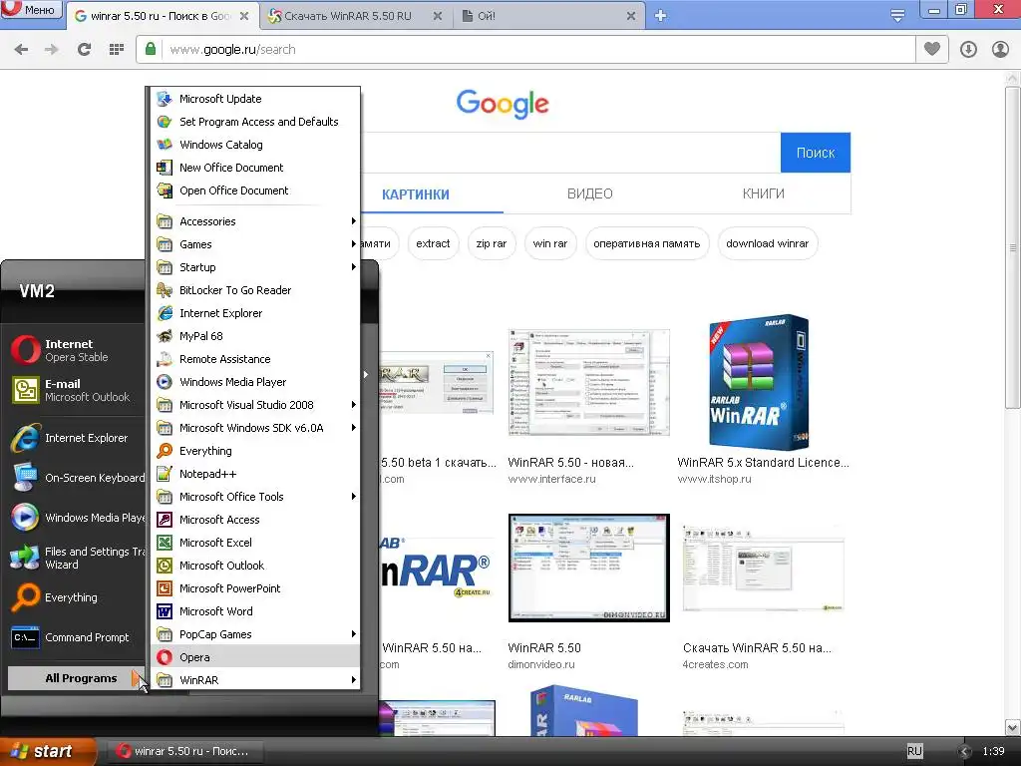
Task: Open Microsoft Outlook in programs list
Action: pyautogui.click(x=254, y=566)
